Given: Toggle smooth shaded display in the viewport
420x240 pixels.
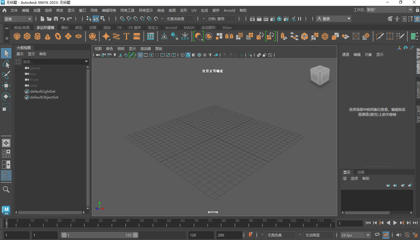Looking at the screenshot, I should [188, 55].
